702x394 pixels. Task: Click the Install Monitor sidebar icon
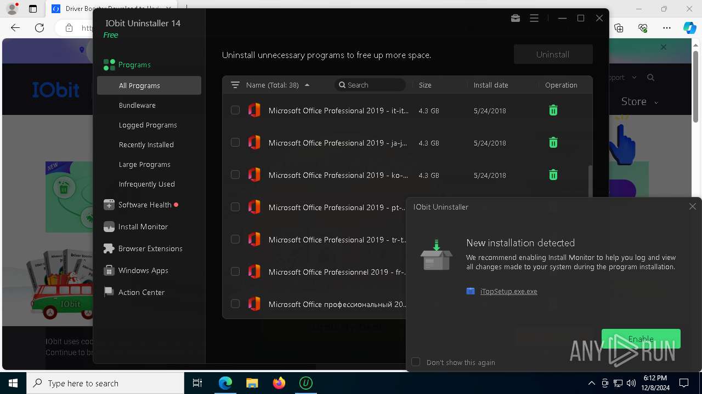coord(109,227)
